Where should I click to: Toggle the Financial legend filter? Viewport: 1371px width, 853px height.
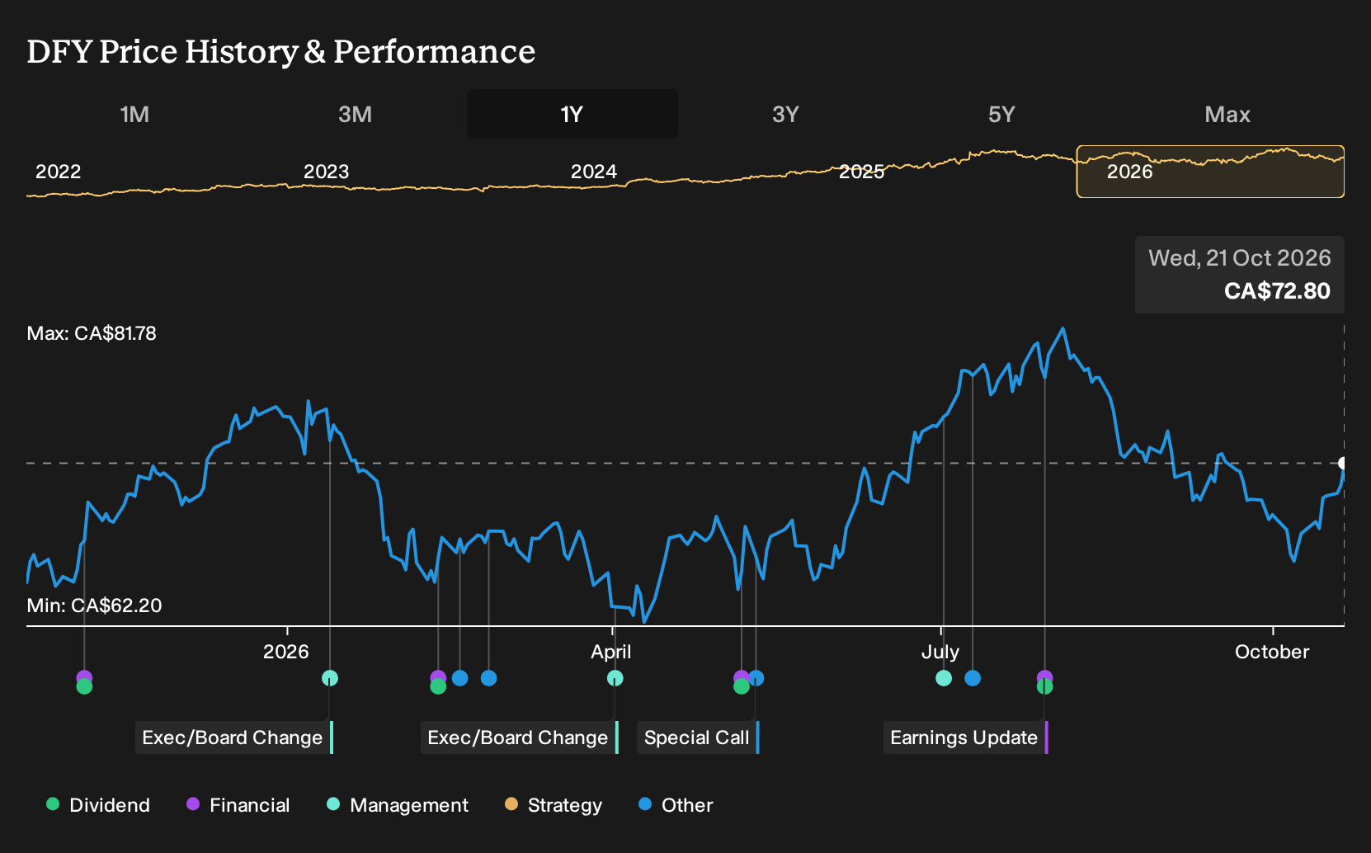[238, 805]
